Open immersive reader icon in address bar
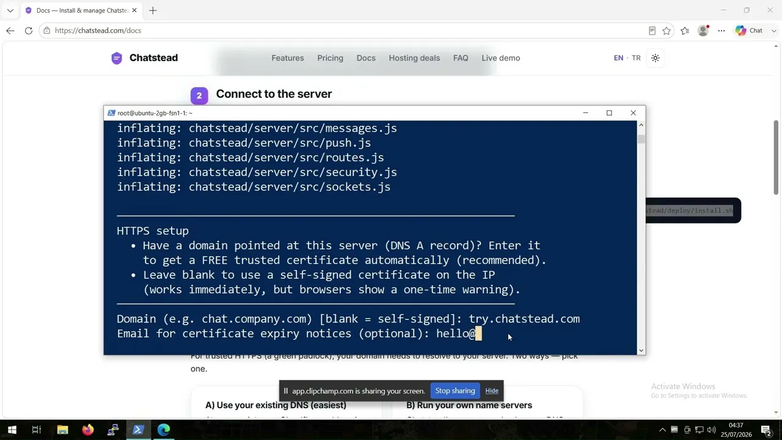This screenshot has width=782, height=440. coord(652,31)
